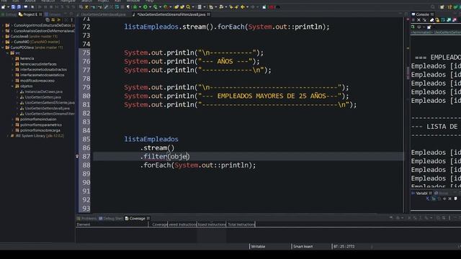Open Project Explorer view menu (three dots)
Viewport: 461px width, 259px height.
coord(71,20)
